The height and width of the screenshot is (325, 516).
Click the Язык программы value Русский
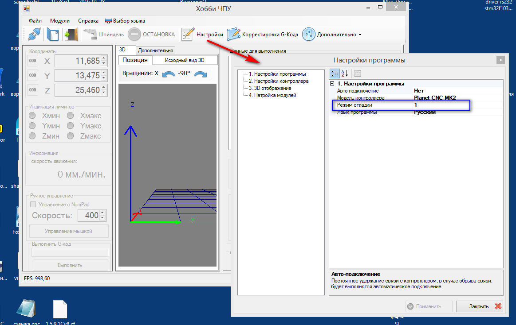coord(425,112)
